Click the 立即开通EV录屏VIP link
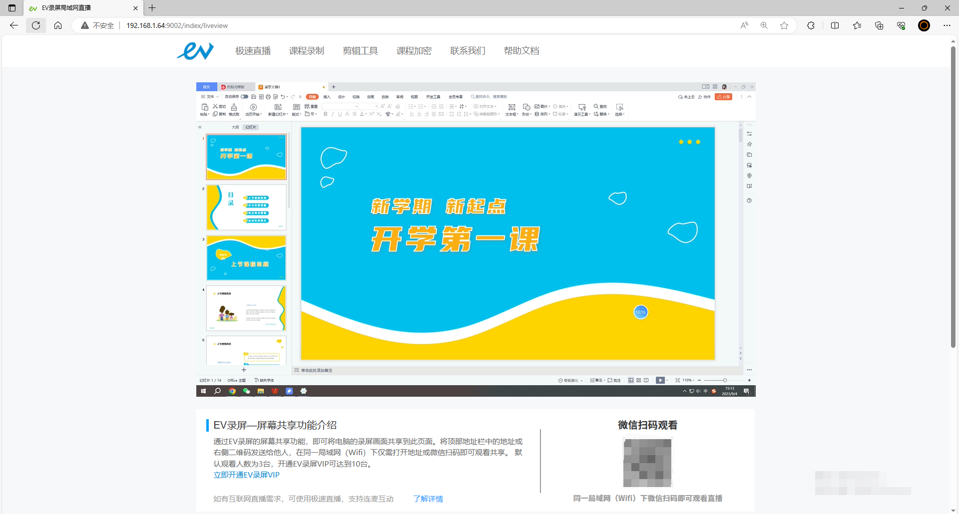959x514 pixels. [x=246, y=475]
